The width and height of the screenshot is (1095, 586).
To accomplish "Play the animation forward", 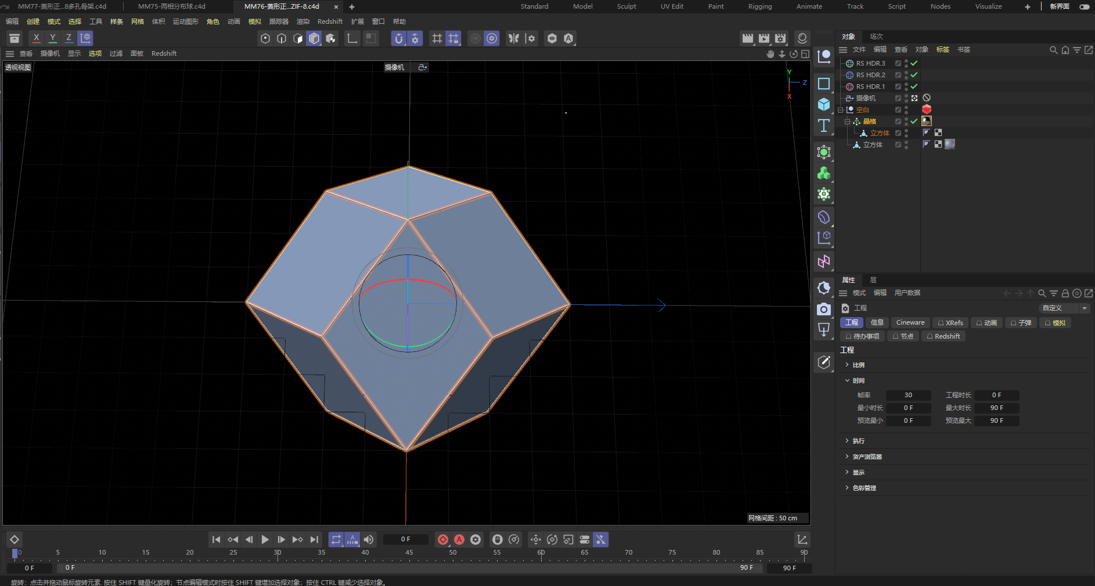I will (x=265, y=540).
